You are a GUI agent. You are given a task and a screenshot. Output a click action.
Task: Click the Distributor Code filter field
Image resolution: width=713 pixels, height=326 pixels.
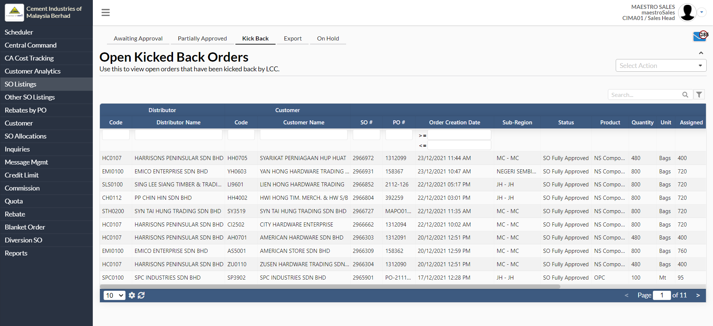click(x=116, y=135)
